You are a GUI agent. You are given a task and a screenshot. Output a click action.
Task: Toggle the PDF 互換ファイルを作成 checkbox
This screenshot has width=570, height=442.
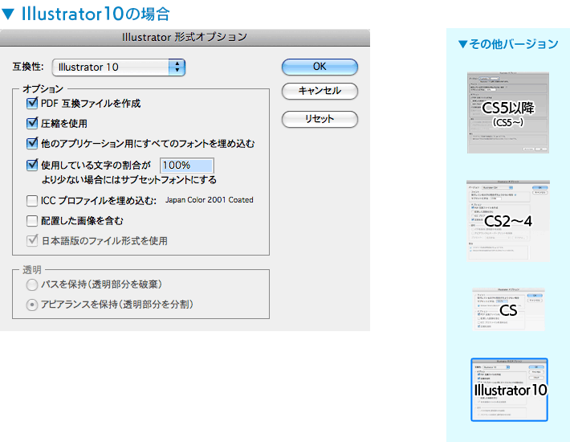[x=32, y=104]
